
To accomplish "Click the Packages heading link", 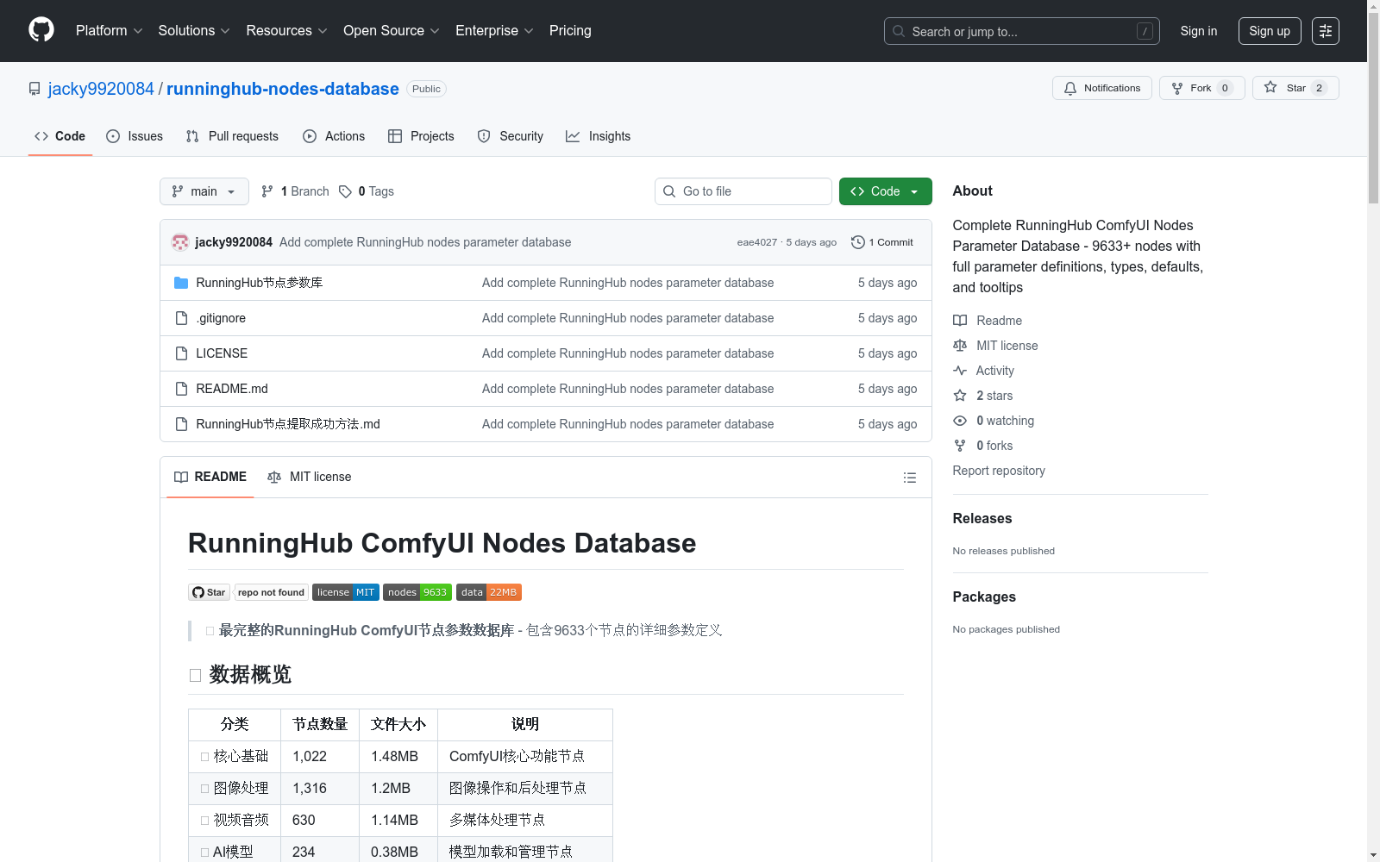I will coord(984,597).
